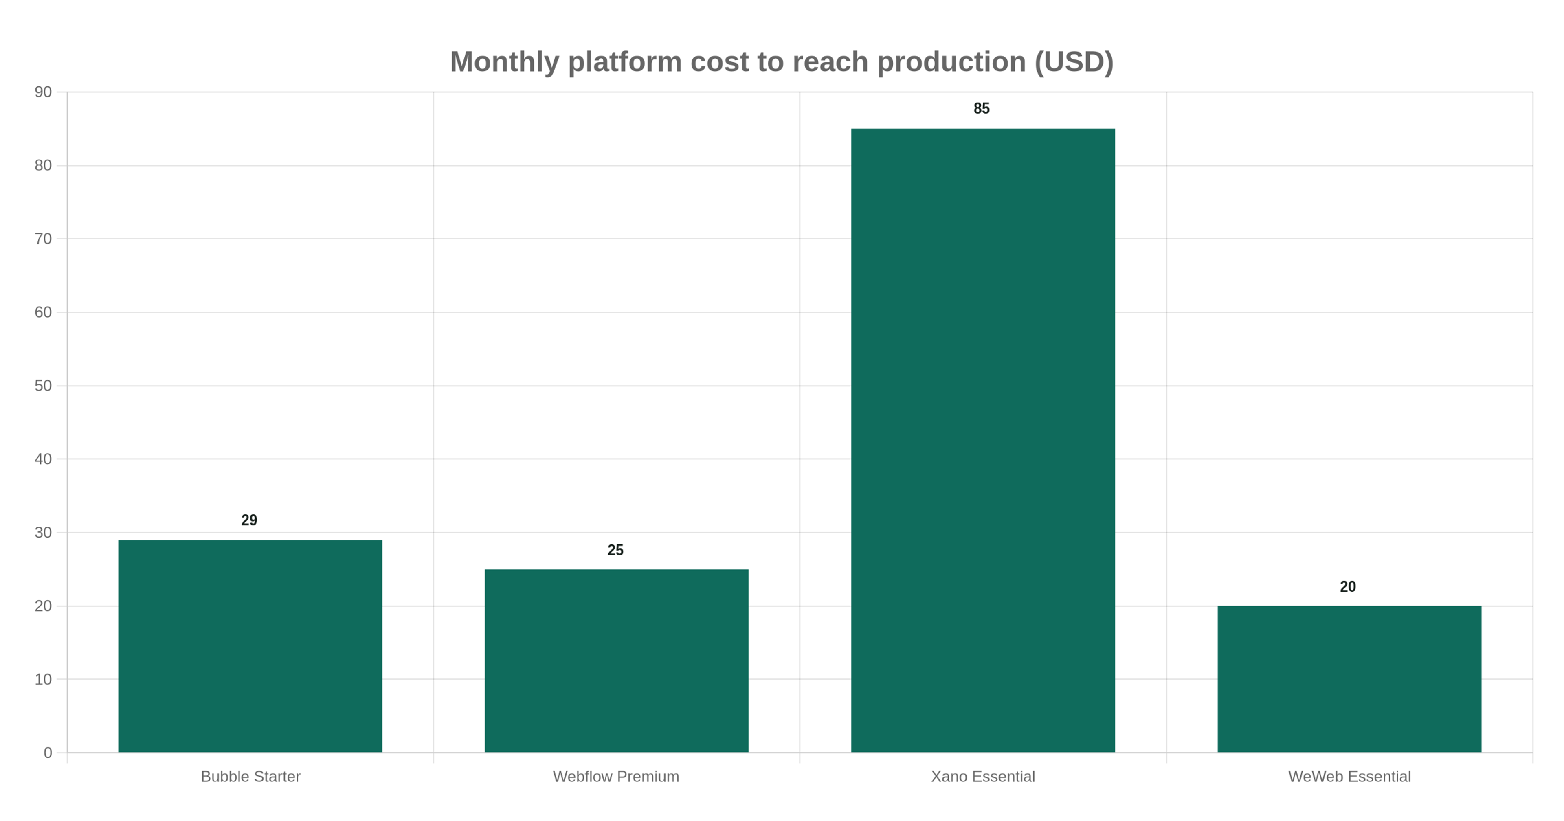Select the Webflow Premium bar

616,661
